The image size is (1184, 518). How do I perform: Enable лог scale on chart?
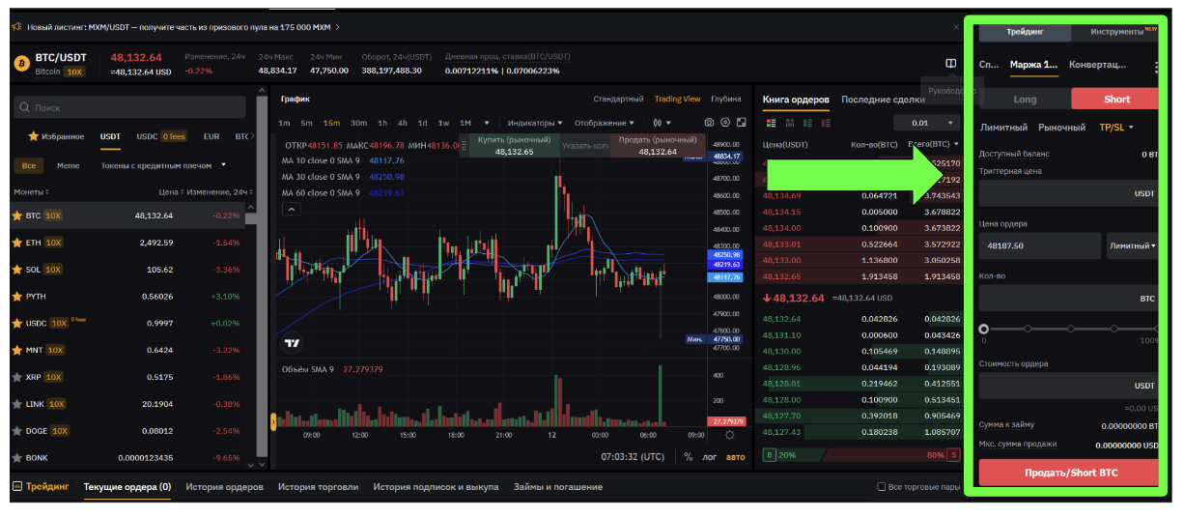click(710, 457)
